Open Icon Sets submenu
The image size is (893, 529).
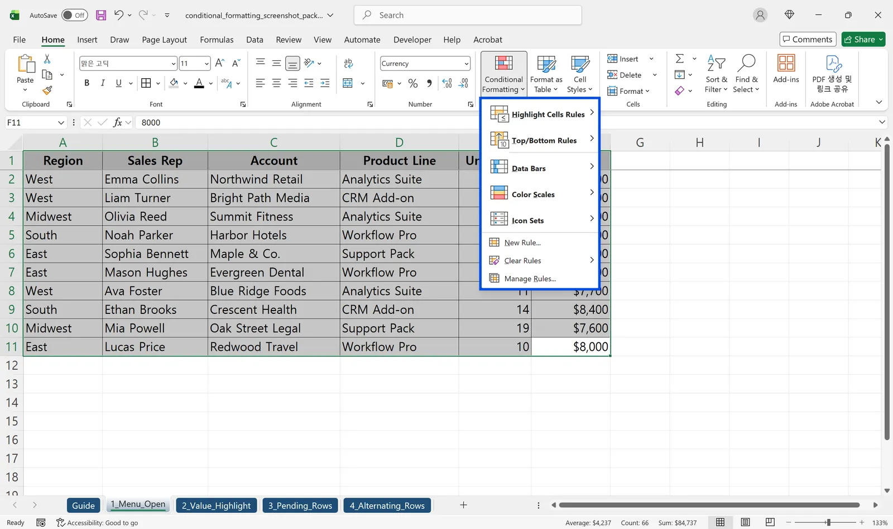pyautogui.click(x=540, y=220)
